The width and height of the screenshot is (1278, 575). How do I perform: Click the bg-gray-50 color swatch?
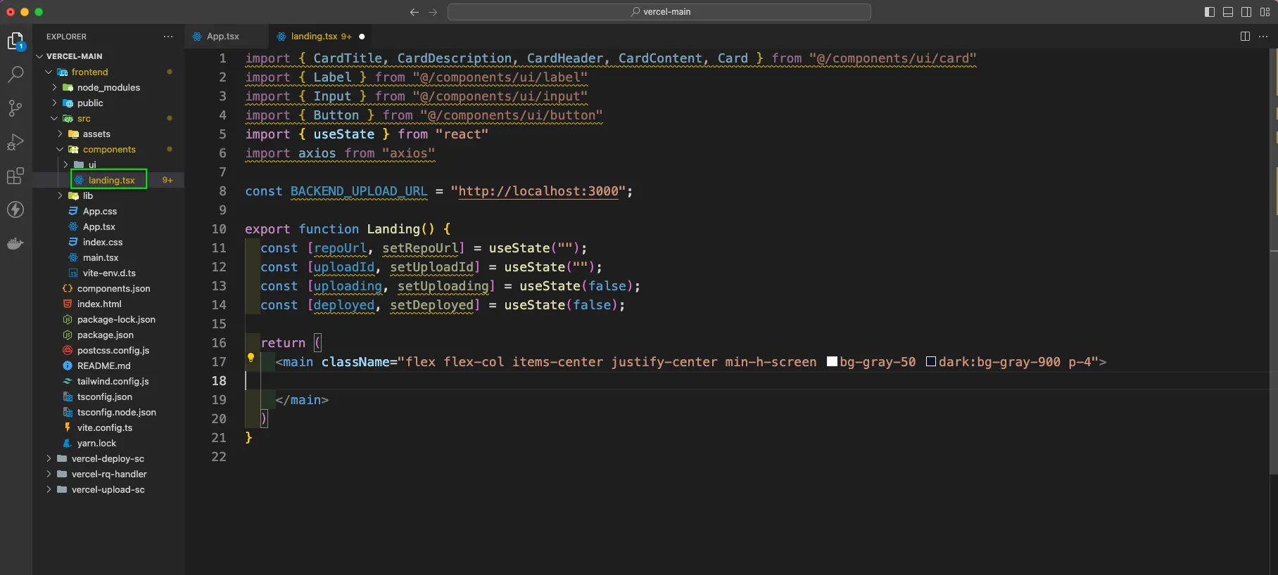pyautogui.click(x=832, y=362)
